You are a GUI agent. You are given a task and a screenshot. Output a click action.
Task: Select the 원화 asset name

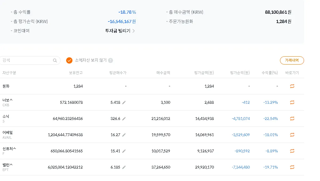6,86
